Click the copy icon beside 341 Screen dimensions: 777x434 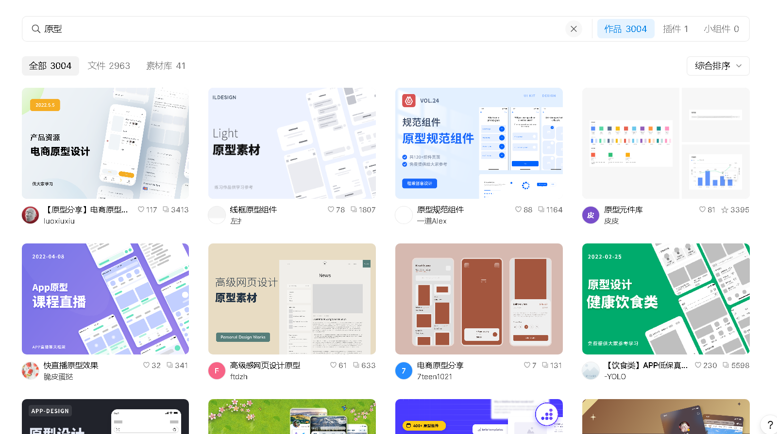pyautogui.click(x=170, y=365)
